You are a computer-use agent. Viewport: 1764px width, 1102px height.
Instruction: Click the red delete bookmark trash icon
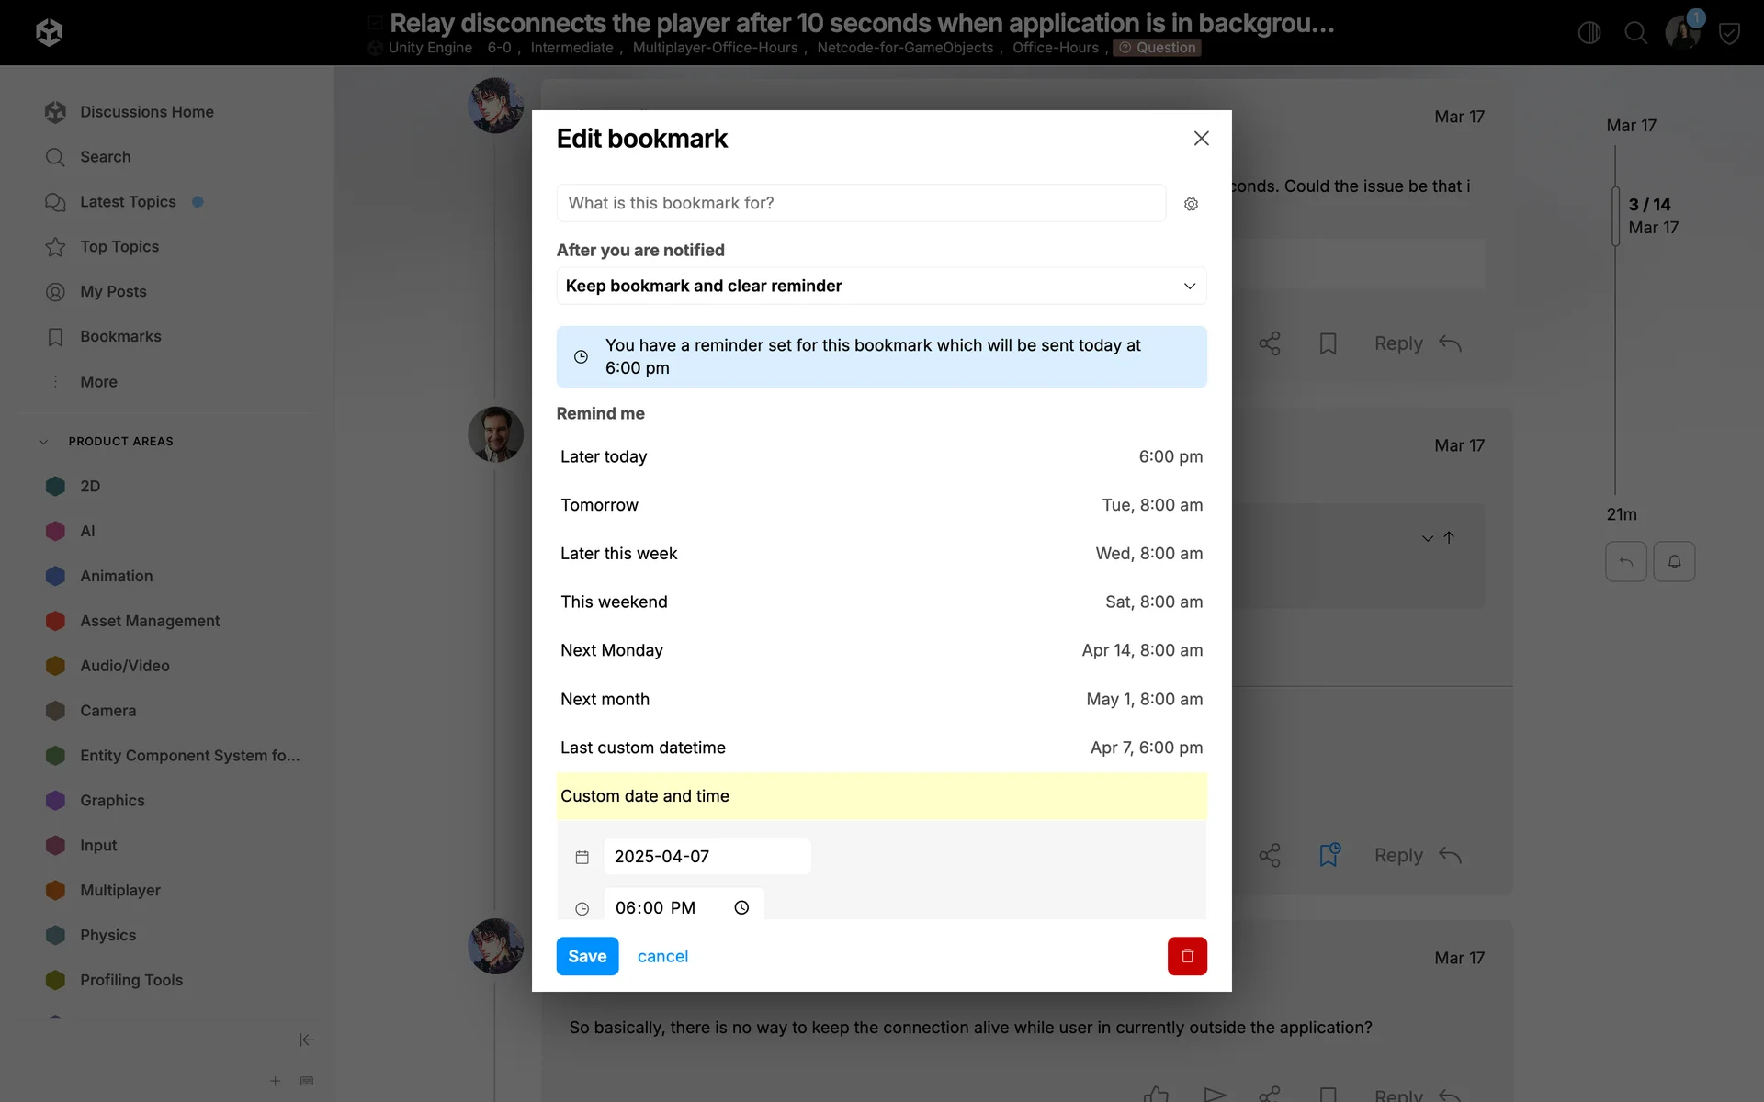pyautogui.click(x=1186, y=956)
